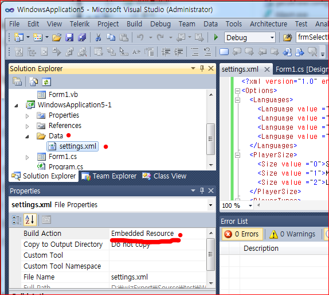Click the Copy to Output Directory row
Viewport: 329px width, 295px height.
point(113,244)
